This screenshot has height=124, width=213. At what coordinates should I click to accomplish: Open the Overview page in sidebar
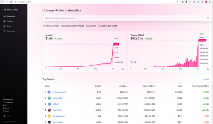11,16
